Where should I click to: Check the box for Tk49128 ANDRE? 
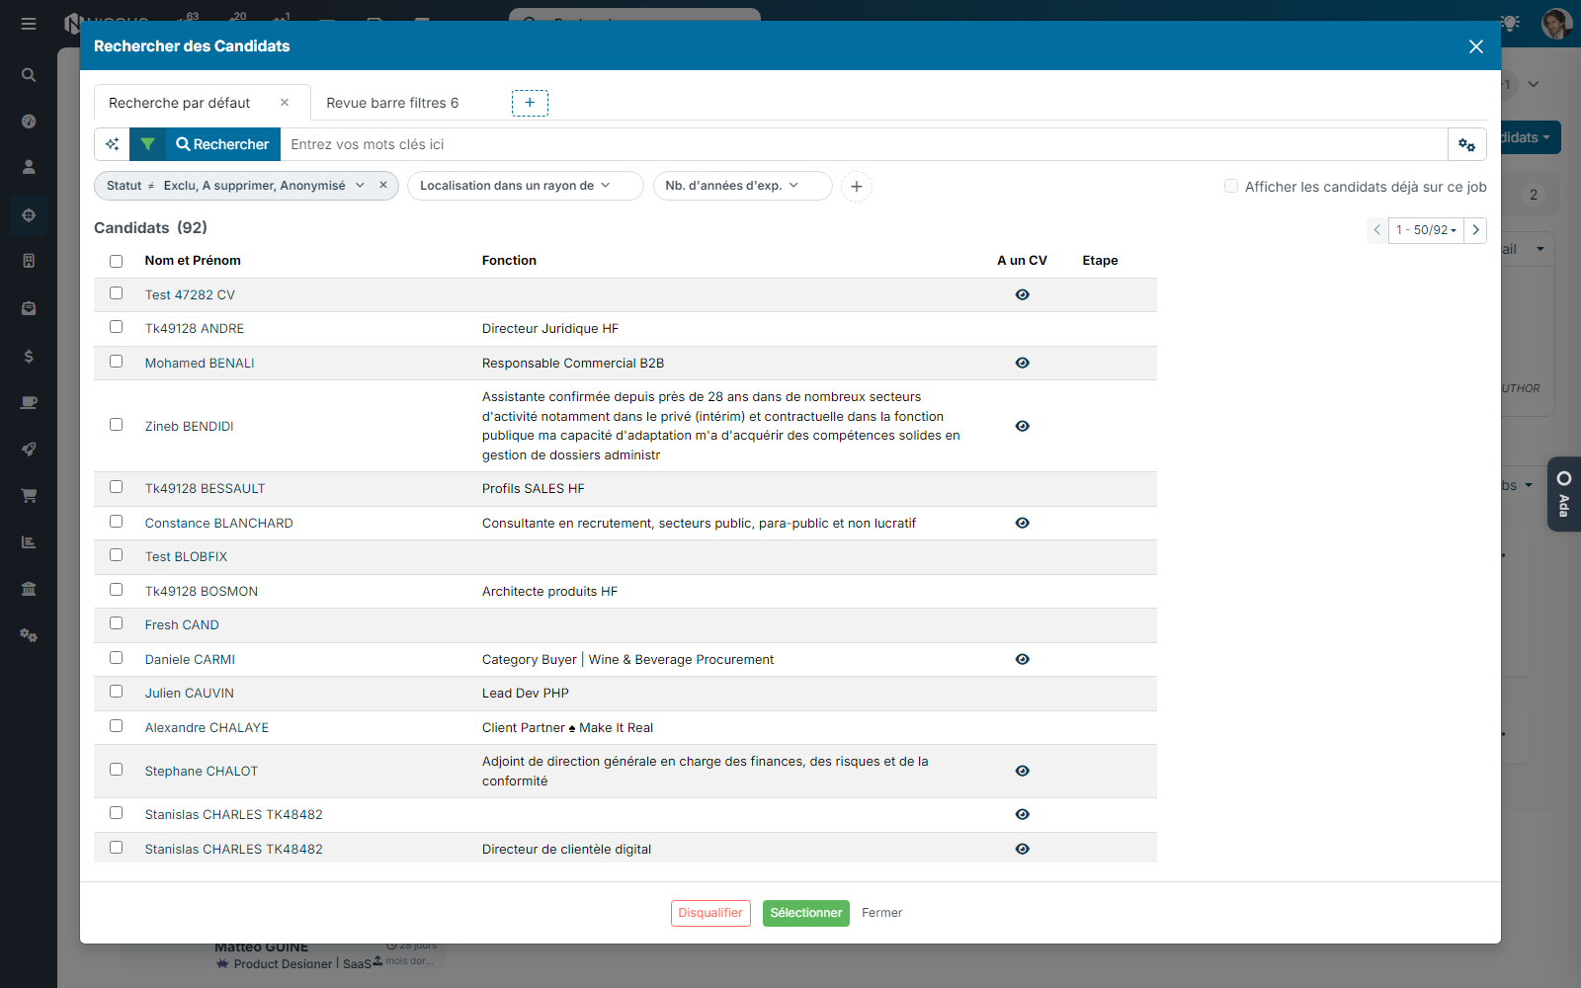pyautogui.click(x=116, y=327)
